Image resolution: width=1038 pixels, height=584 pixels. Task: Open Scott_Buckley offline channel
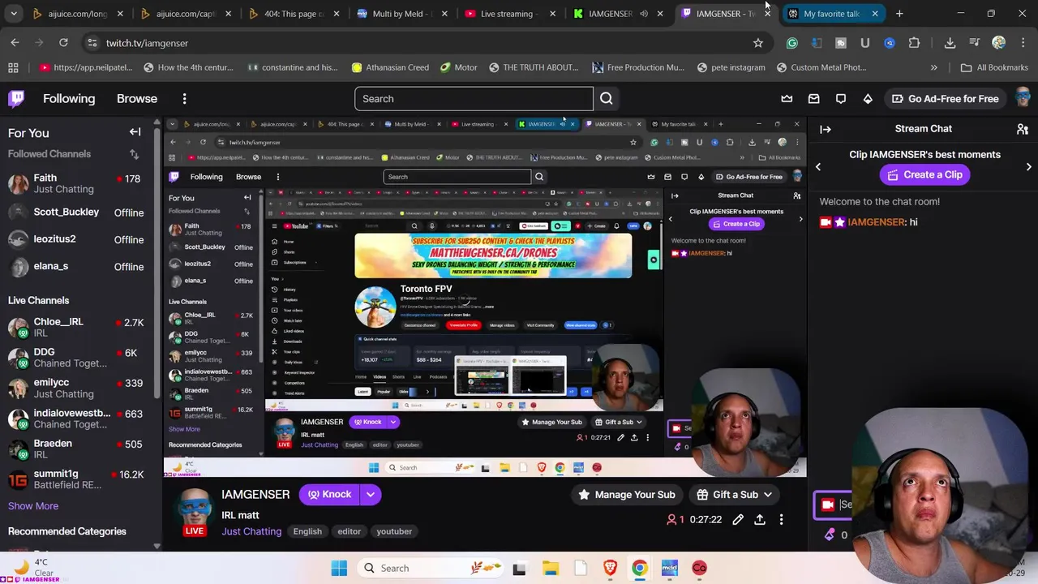tap(78, 212)
